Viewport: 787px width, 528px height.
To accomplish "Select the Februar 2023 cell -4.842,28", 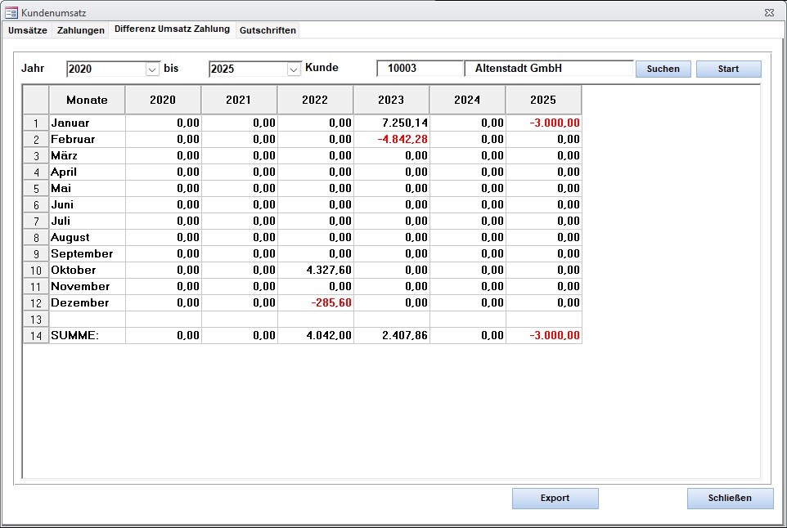I will pyautogui.click(x=391, y=140).
